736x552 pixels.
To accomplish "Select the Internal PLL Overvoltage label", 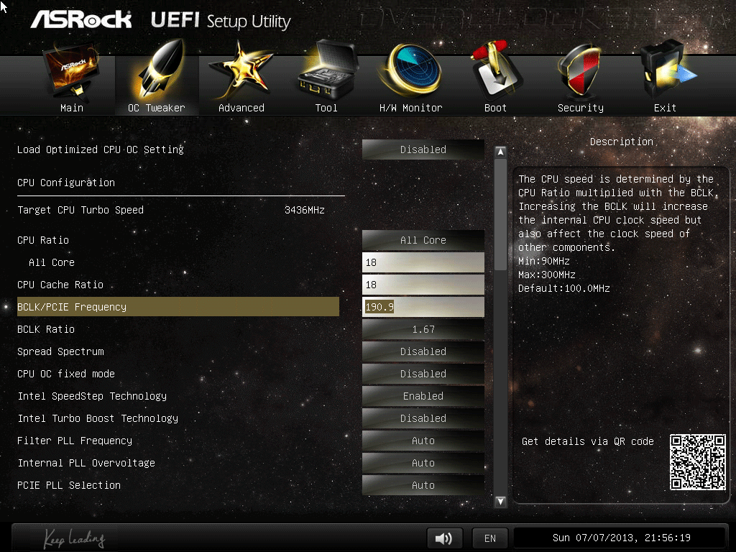I will (86, 463).
